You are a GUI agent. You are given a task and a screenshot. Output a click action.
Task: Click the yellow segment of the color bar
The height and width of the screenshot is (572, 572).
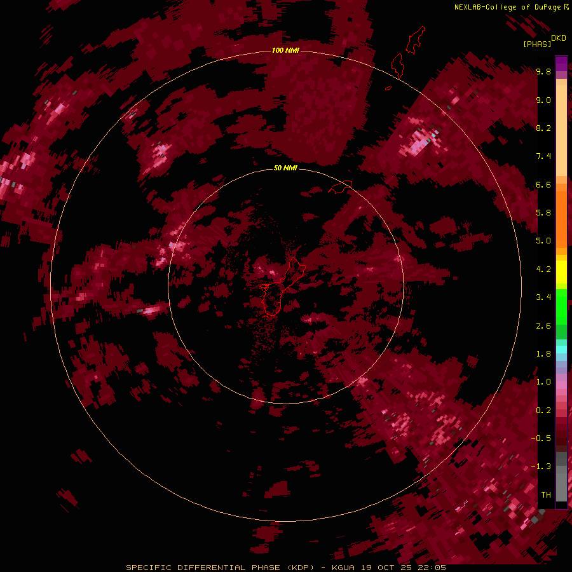pos(561,272)
